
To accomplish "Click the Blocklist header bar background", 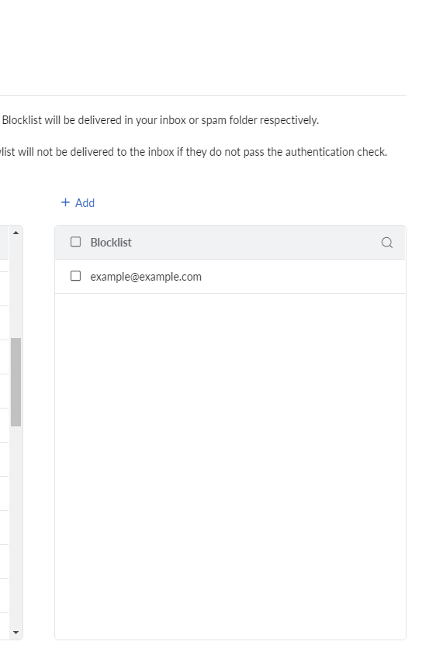I will click(256, 243).
